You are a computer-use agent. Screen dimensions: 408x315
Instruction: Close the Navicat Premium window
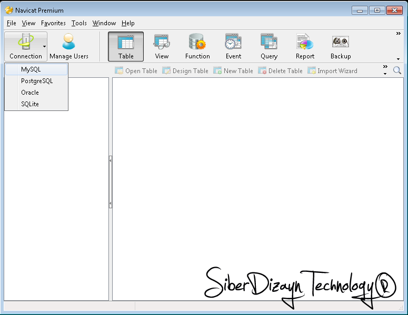pyautogui.click(x=394, y=11)
